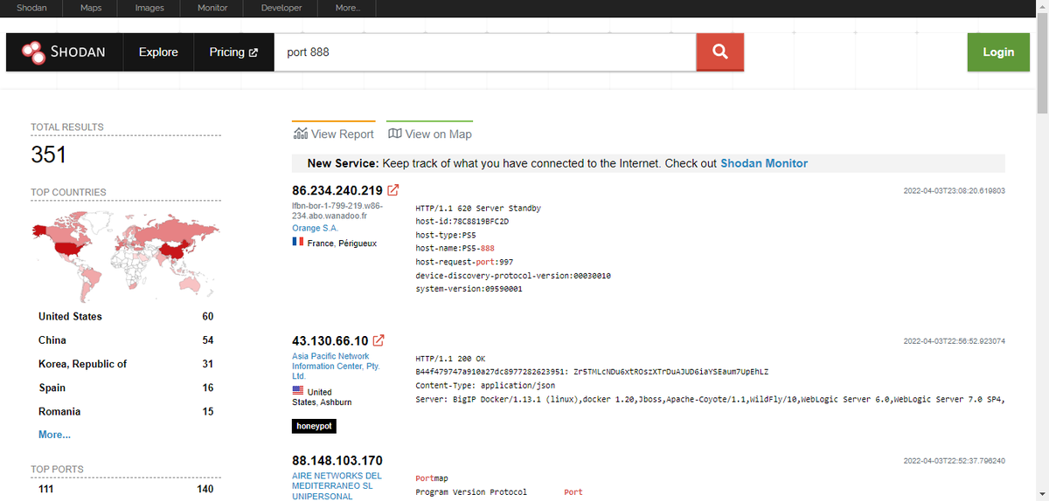Open the Developer top menu item
This screenshot has height=501, width=1049.
point(281,8)
